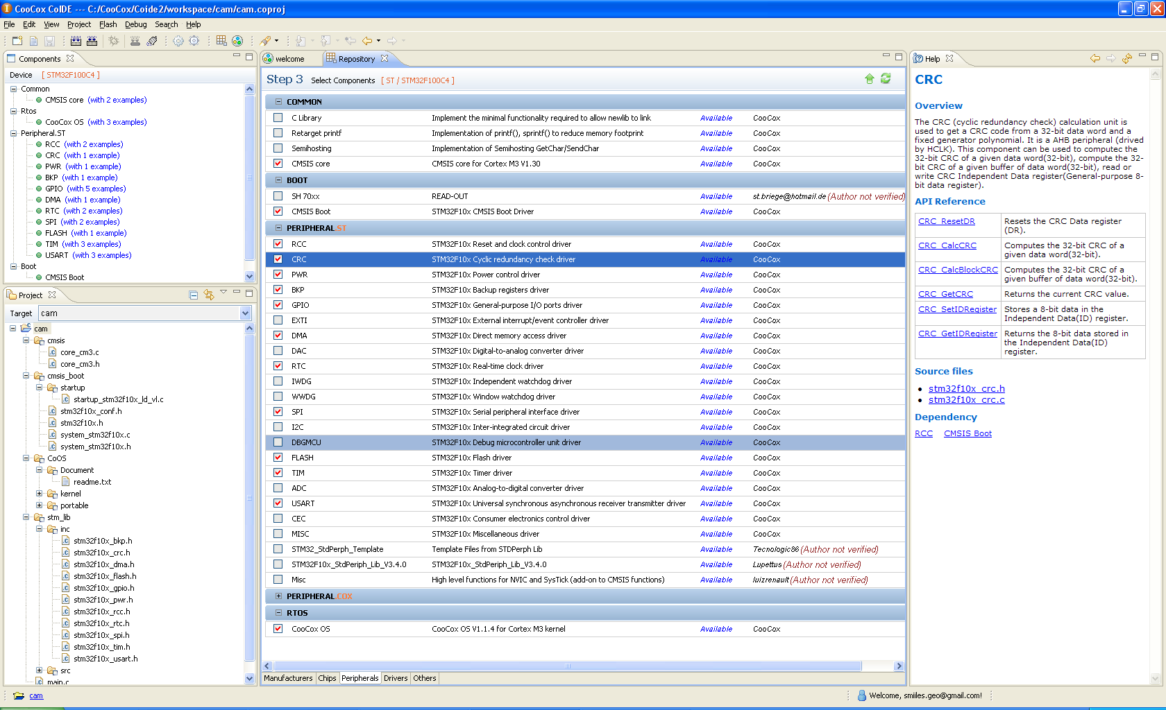Switch to the welcome tab
Viewport: 1166px width, 710px height.
click(290, 59)
